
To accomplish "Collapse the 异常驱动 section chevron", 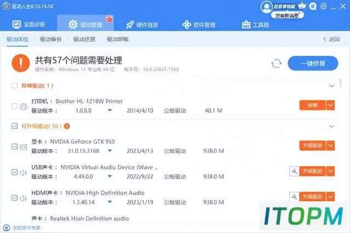I will pos(332,86).
